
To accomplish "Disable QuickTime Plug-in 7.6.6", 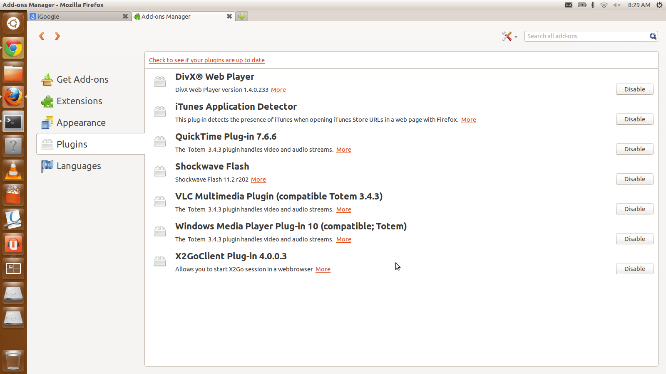I will 634,149.
